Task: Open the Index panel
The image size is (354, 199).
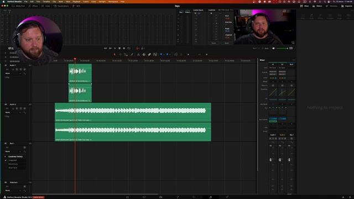Action: point(46,6)
